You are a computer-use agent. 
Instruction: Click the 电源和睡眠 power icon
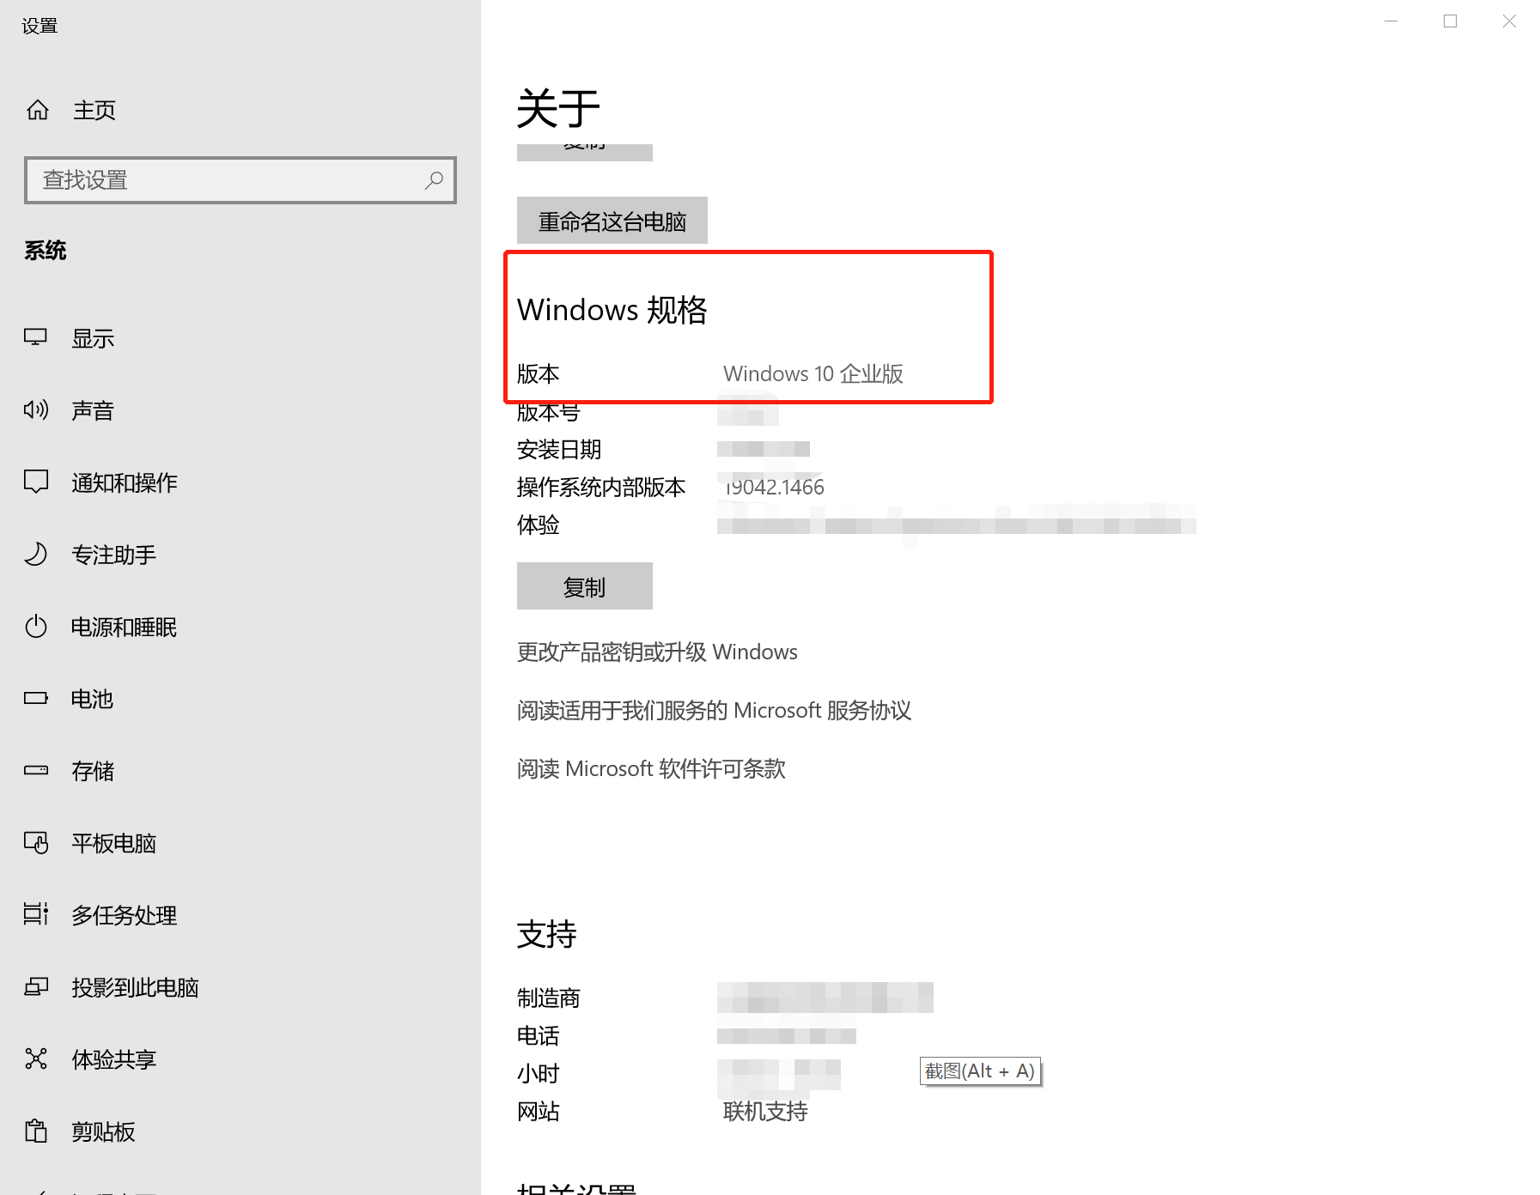click(x=35, y=626)
